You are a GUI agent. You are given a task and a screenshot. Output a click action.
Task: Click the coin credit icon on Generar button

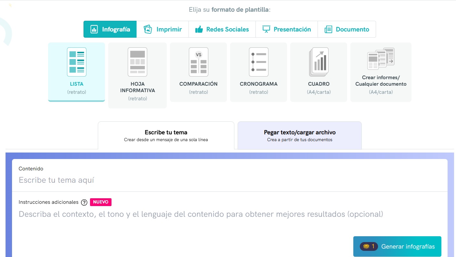click(366, 247)
